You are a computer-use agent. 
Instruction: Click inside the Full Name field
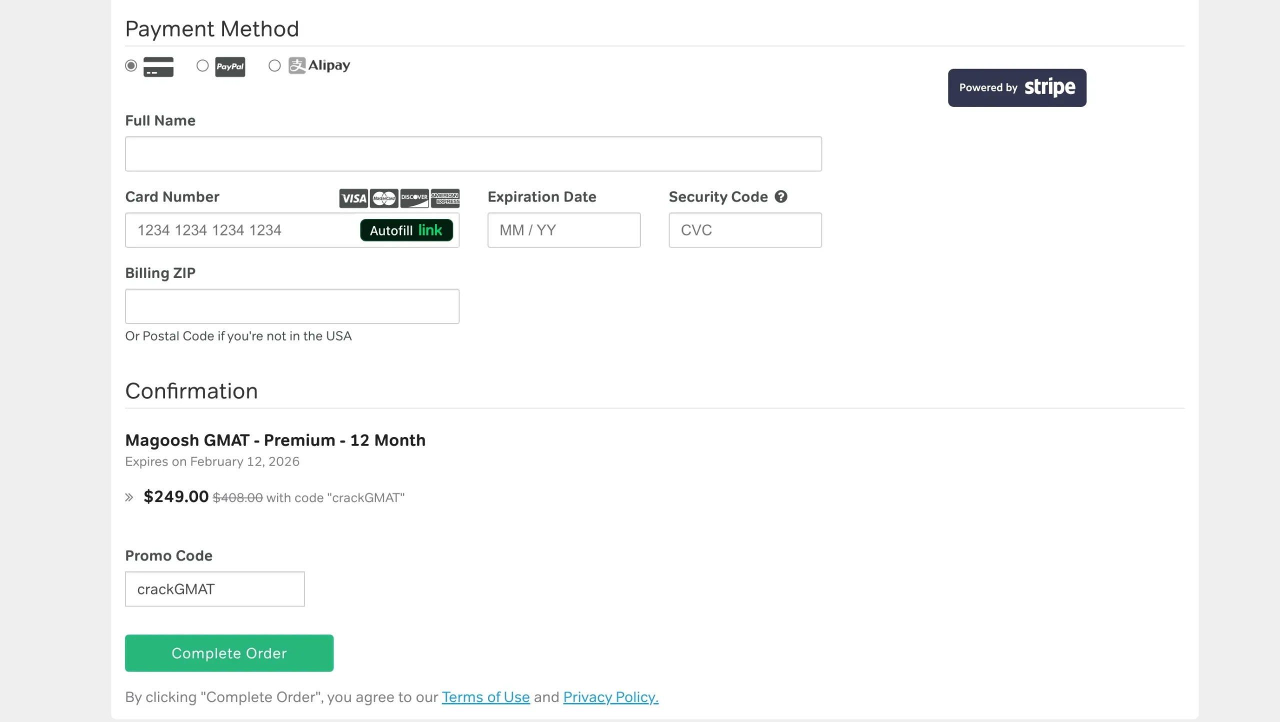tap(473, 153)
